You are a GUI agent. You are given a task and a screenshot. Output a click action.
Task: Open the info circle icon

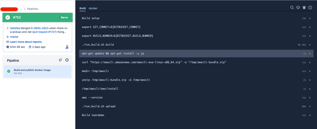[310, 8]
